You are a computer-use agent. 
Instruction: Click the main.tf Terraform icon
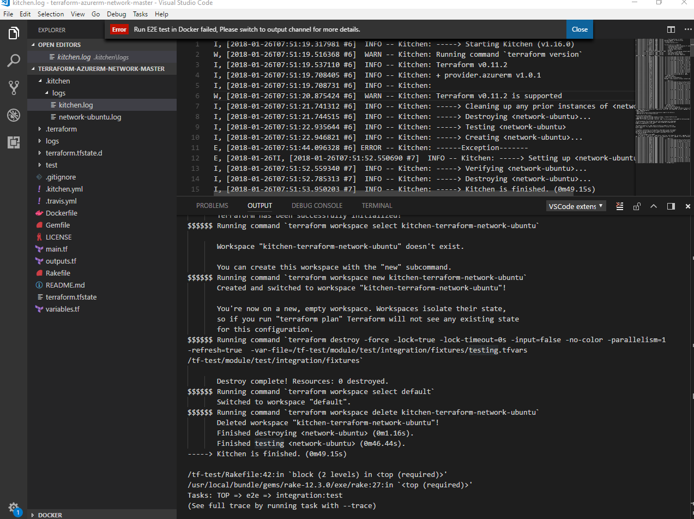click(39, 249)
